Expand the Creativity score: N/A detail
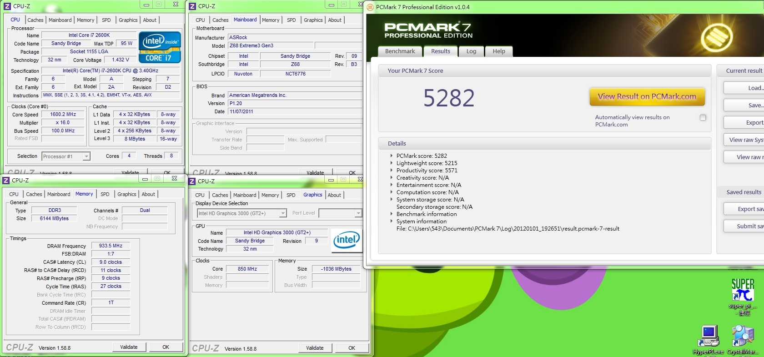The image size is (764, 357). [x=391, y=177]
